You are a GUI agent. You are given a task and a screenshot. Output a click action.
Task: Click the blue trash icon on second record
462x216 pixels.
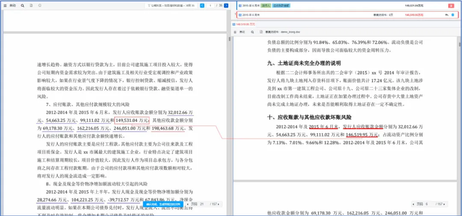[453, 15]
